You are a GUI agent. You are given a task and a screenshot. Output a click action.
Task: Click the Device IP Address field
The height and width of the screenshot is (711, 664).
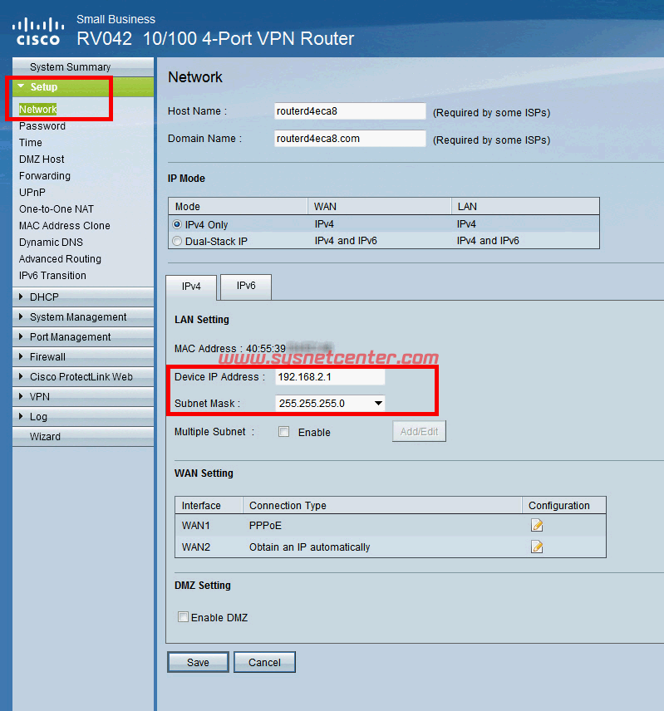click(x=330, y=377)
